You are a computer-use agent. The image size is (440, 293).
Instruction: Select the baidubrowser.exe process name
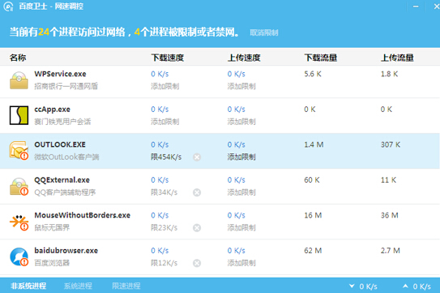click(66, 251)
